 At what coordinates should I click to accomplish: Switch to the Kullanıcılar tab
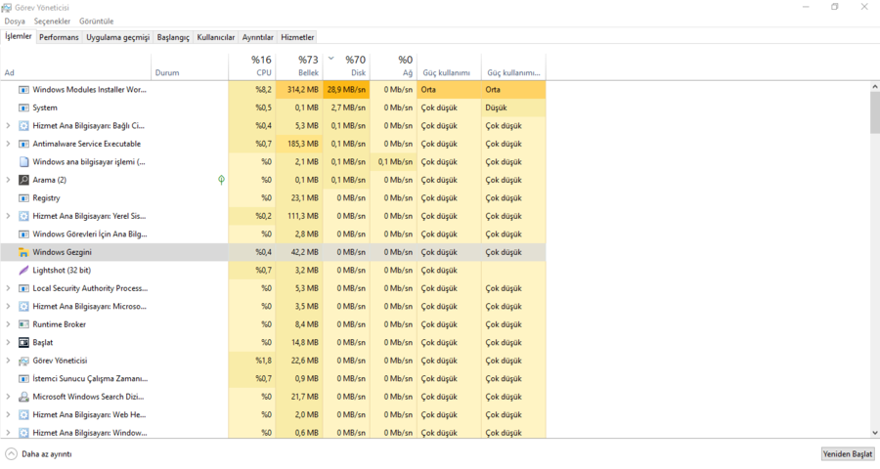(215, 37)
